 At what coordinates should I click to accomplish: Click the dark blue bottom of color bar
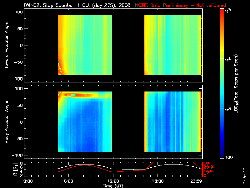tap(222, 155)
